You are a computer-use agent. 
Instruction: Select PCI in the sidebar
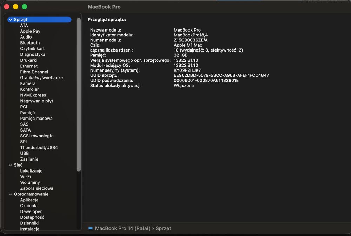(x=24, y=107)
